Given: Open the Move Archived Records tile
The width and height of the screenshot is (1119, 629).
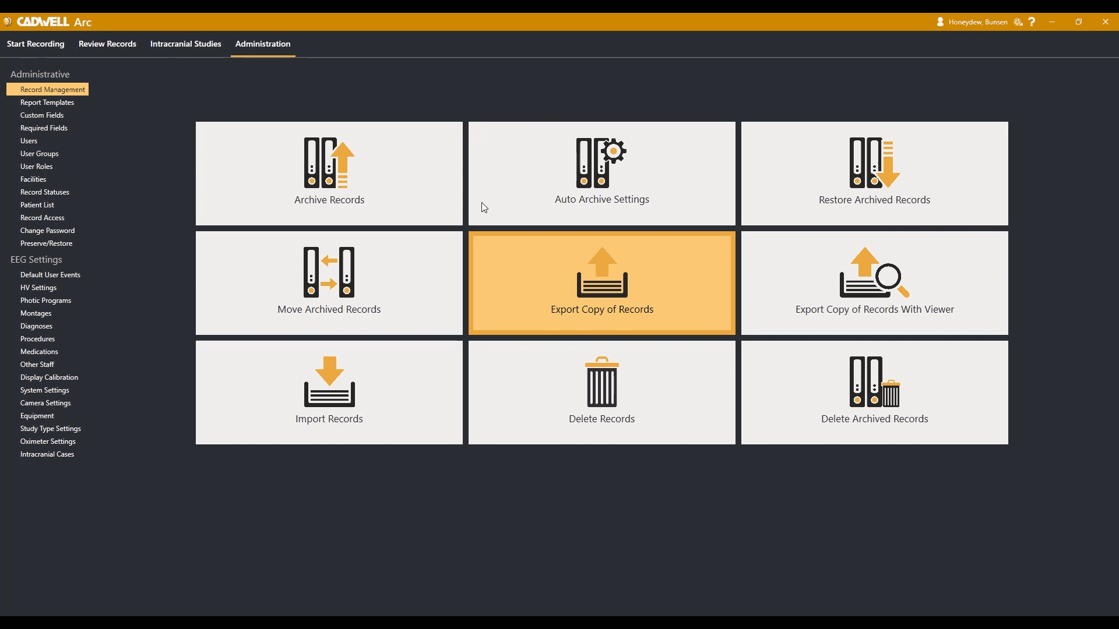Looking at the screenshot, I should pyautogui.click(x=329, y=283).
